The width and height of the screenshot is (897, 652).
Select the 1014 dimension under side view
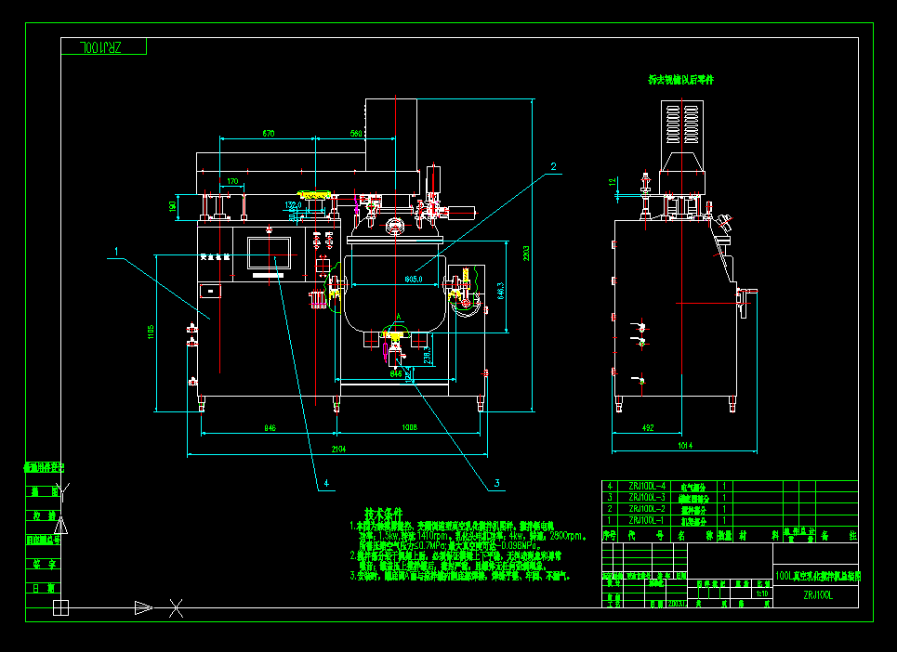(x=685, y=445)
